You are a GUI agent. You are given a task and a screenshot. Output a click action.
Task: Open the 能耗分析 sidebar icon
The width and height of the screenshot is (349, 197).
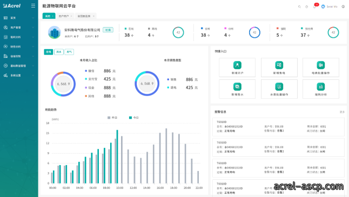(5, 37)
